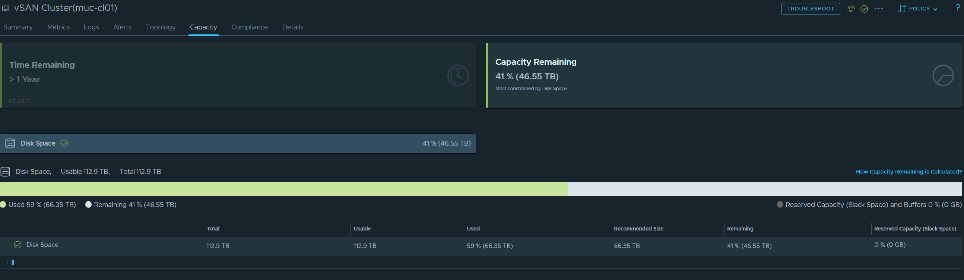The image size is (964, 280).
Task: Toggle the Used 59 % legend dot
Action: click(3, 204)
